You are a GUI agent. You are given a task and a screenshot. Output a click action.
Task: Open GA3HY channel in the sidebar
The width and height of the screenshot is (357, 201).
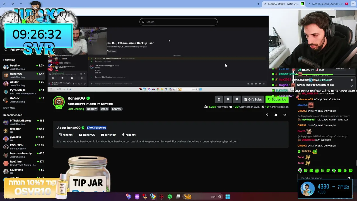click(24, 100)
